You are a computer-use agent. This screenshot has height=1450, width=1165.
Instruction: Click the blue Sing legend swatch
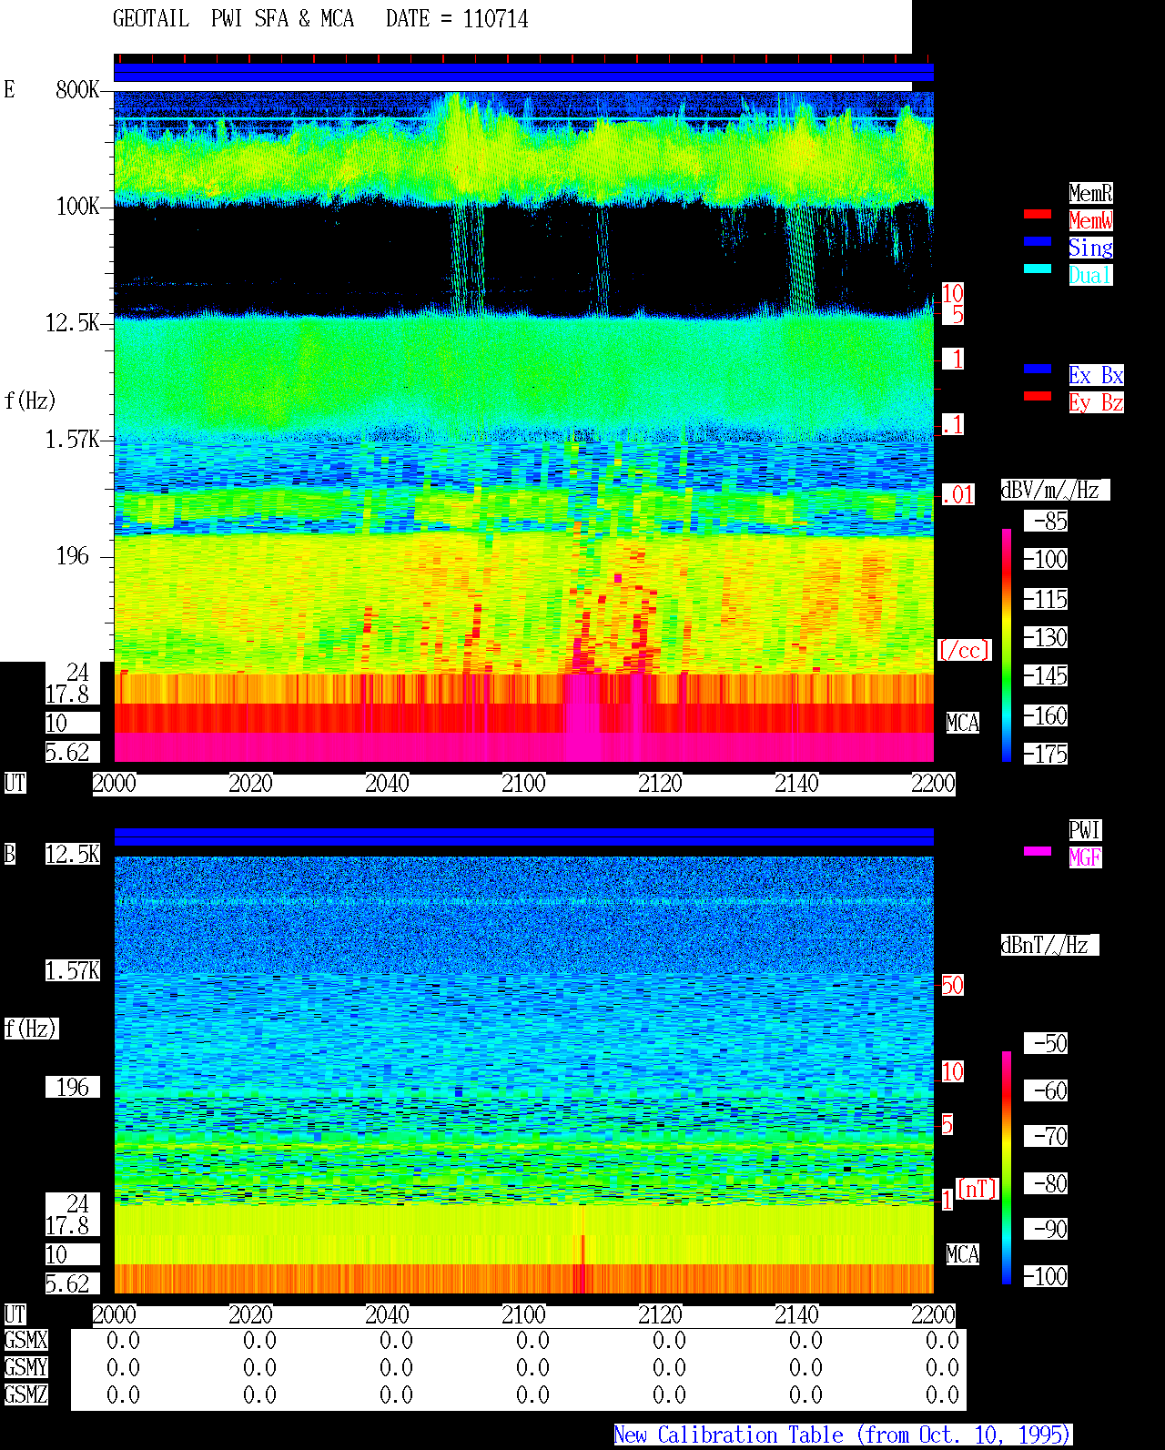1038,241
